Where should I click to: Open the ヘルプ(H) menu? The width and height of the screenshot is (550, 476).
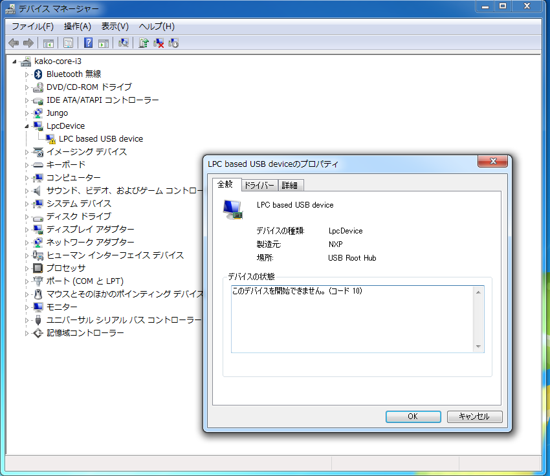point(157,27)
